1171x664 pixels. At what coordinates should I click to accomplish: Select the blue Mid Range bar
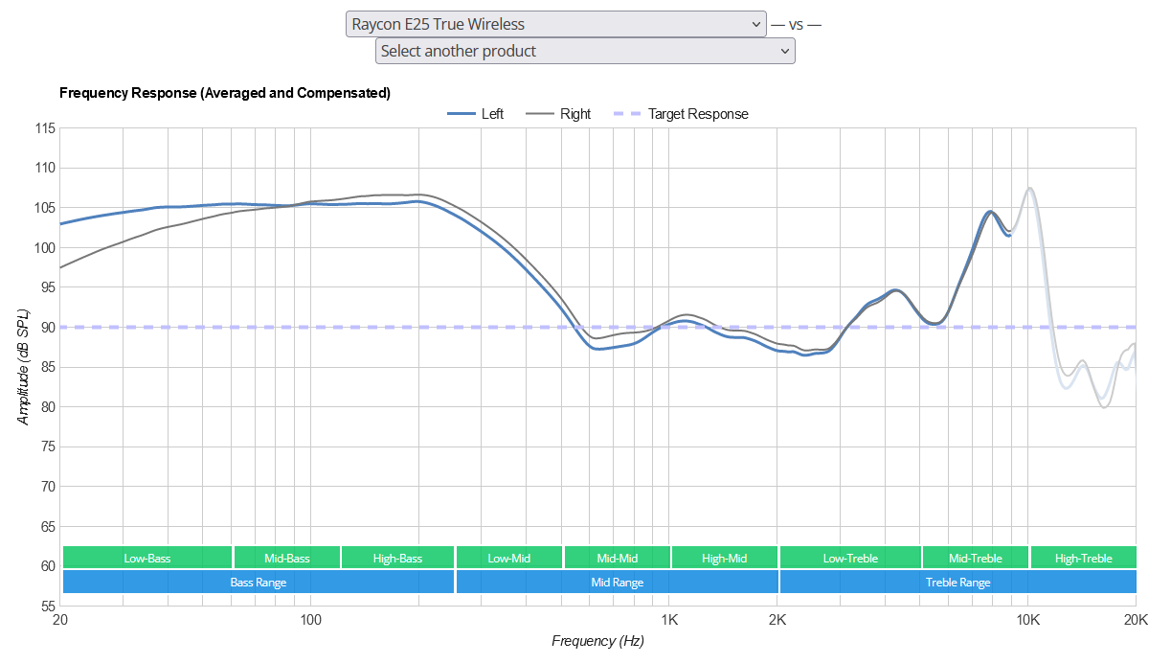(617, 582)
